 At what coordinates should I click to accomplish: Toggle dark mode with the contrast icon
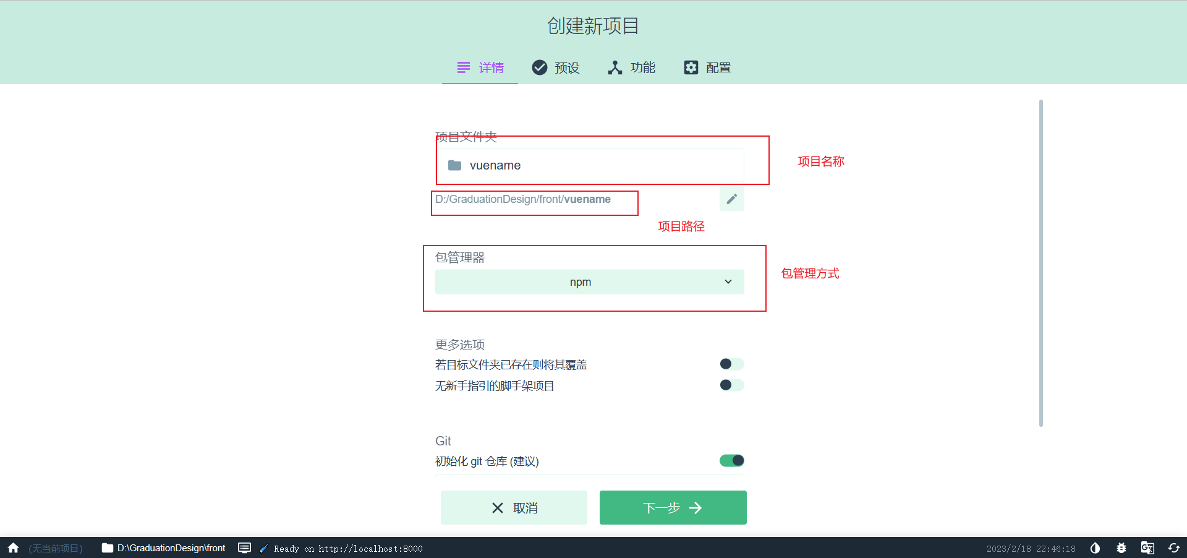click(1095, 548)
